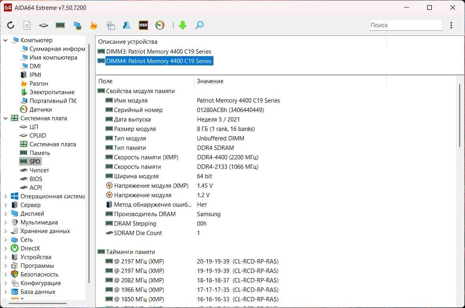Open the Память tree item
This screenshot has width=465, height=308.
[35, 153]
